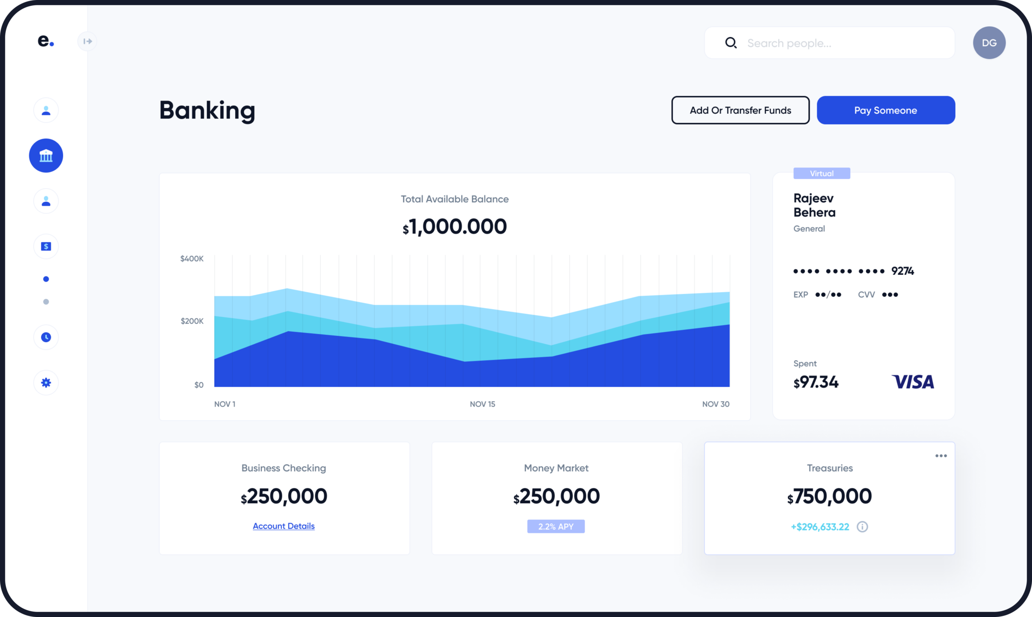Open Treasuries card three-dot menu
1032x617 pixels.
tap(941, 456)
